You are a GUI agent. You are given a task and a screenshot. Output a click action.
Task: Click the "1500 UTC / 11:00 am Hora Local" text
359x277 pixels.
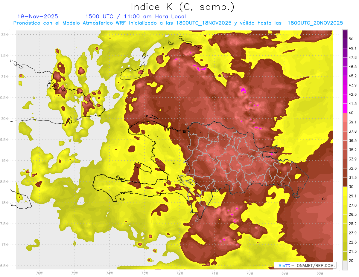136,16
